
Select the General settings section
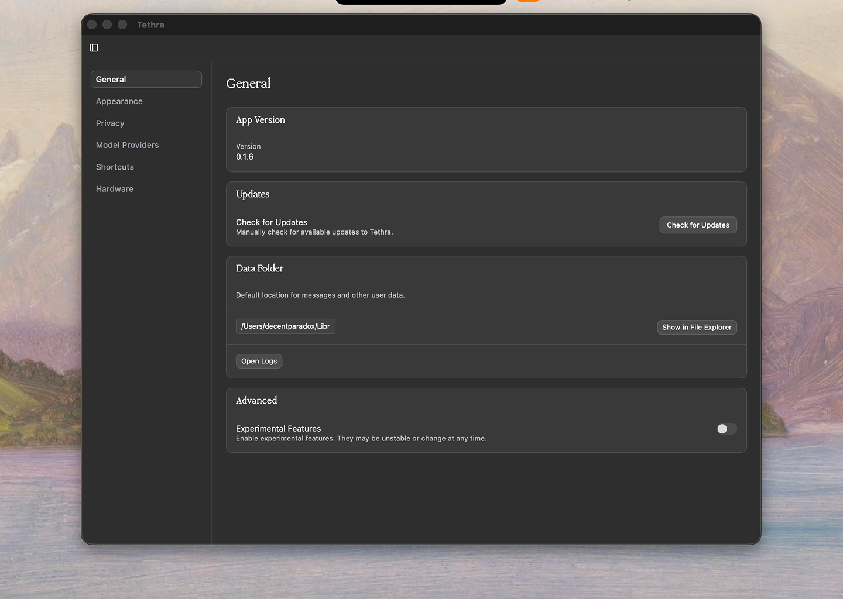146,79
